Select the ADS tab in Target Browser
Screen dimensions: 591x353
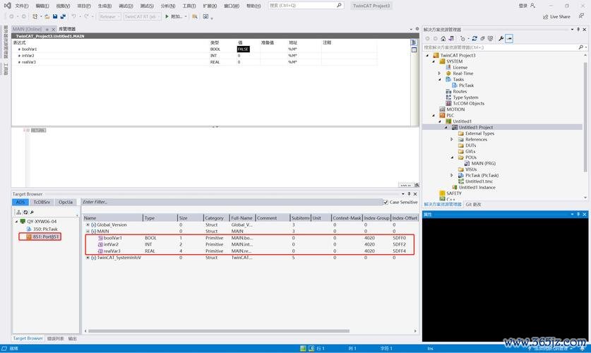coord(20,203)
